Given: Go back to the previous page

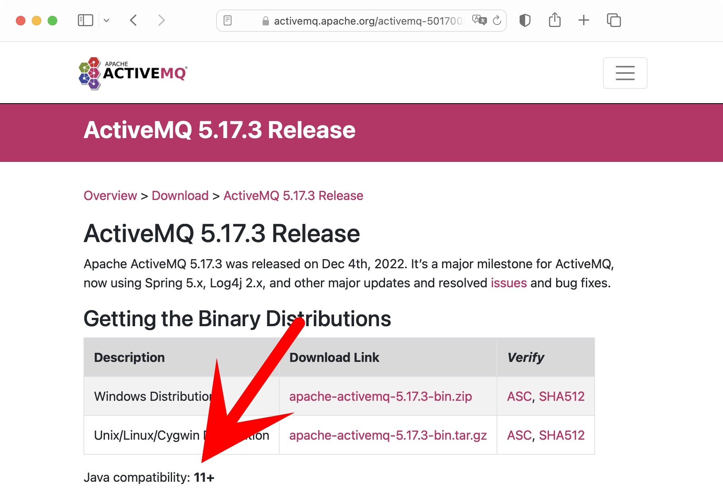Looking at the screenshot, I should [x=133, y=20].
